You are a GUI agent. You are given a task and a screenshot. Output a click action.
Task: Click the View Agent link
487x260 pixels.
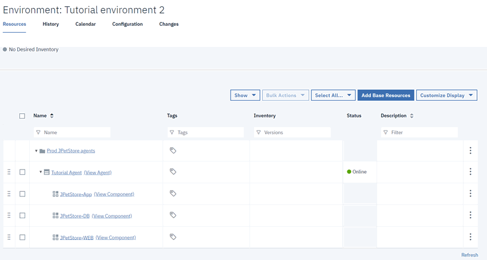tap(97, 172)
